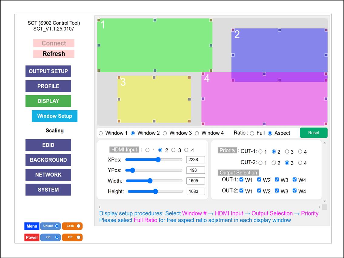Click the Refresh button
Screen dimensions: 344x258
tap(54, 54)
